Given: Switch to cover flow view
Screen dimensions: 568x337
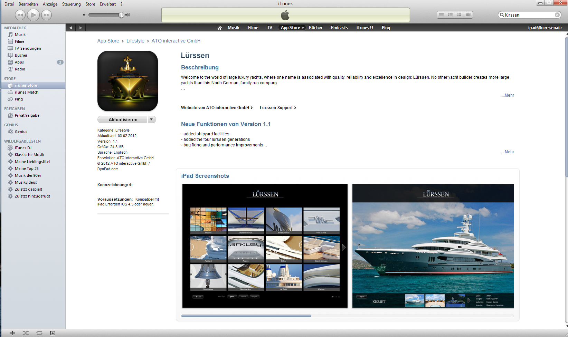Looking at the screenshot, I should [x=468, y=15].
